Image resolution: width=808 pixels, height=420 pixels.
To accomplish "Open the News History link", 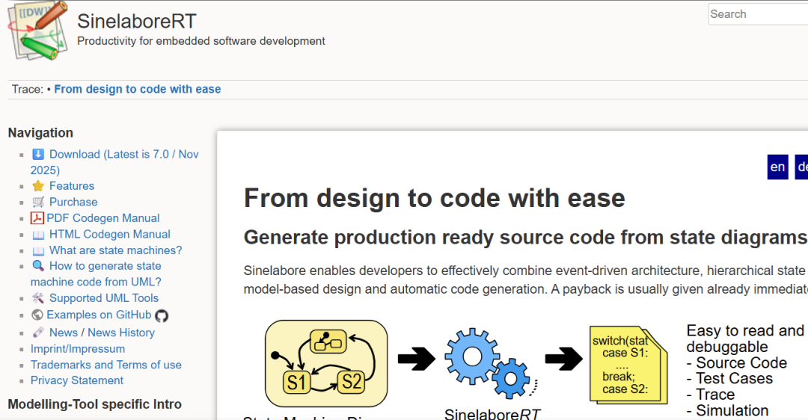I will tap(121, 333).
